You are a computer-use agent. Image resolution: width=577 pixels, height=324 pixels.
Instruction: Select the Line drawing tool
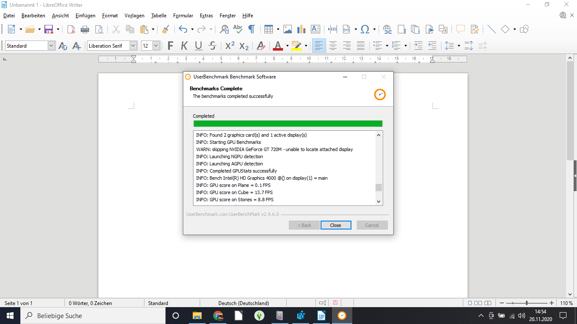(x=491, y=29)
